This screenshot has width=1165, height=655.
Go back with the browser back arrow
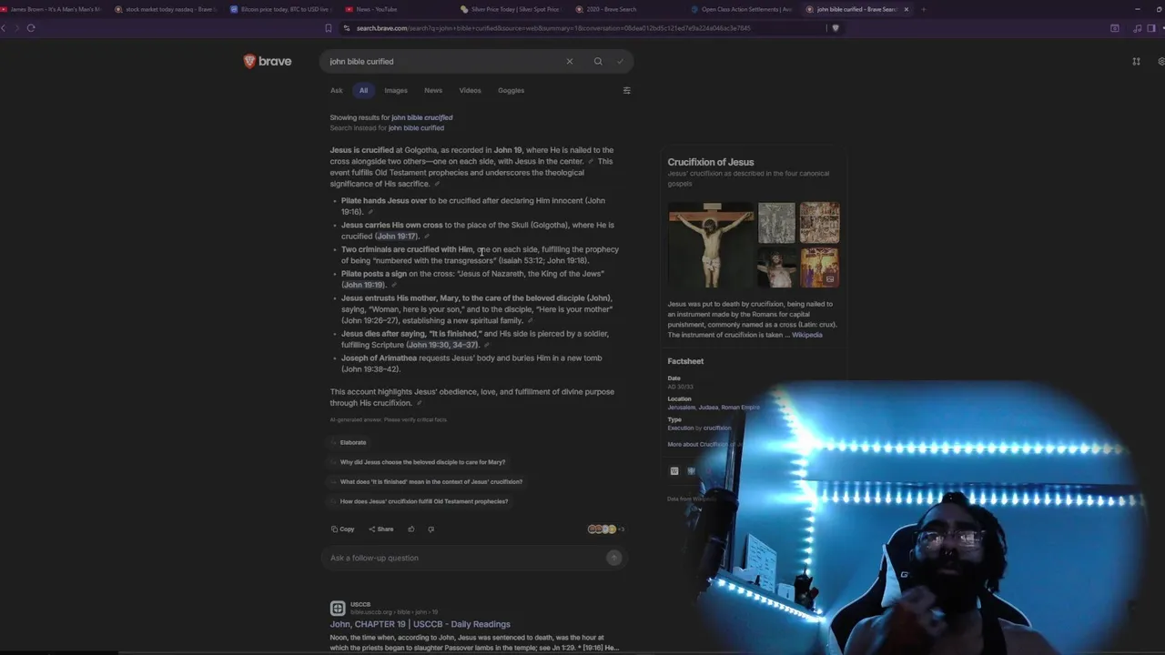point(4,27)
